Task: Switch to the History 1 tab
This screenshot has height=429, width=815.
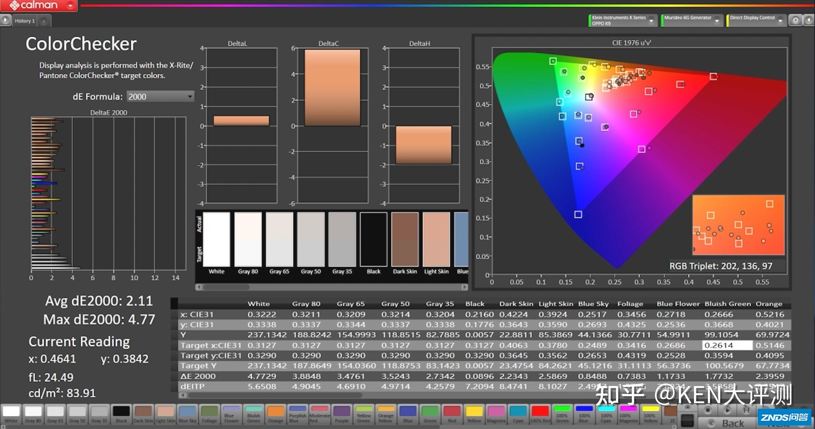Action: [25, 21]
